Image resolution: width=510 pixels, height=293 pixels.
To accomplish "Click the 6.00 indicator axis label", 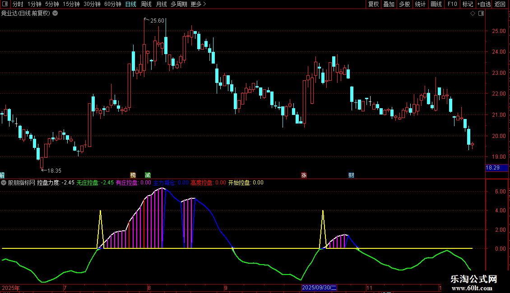I will [500, 191].
